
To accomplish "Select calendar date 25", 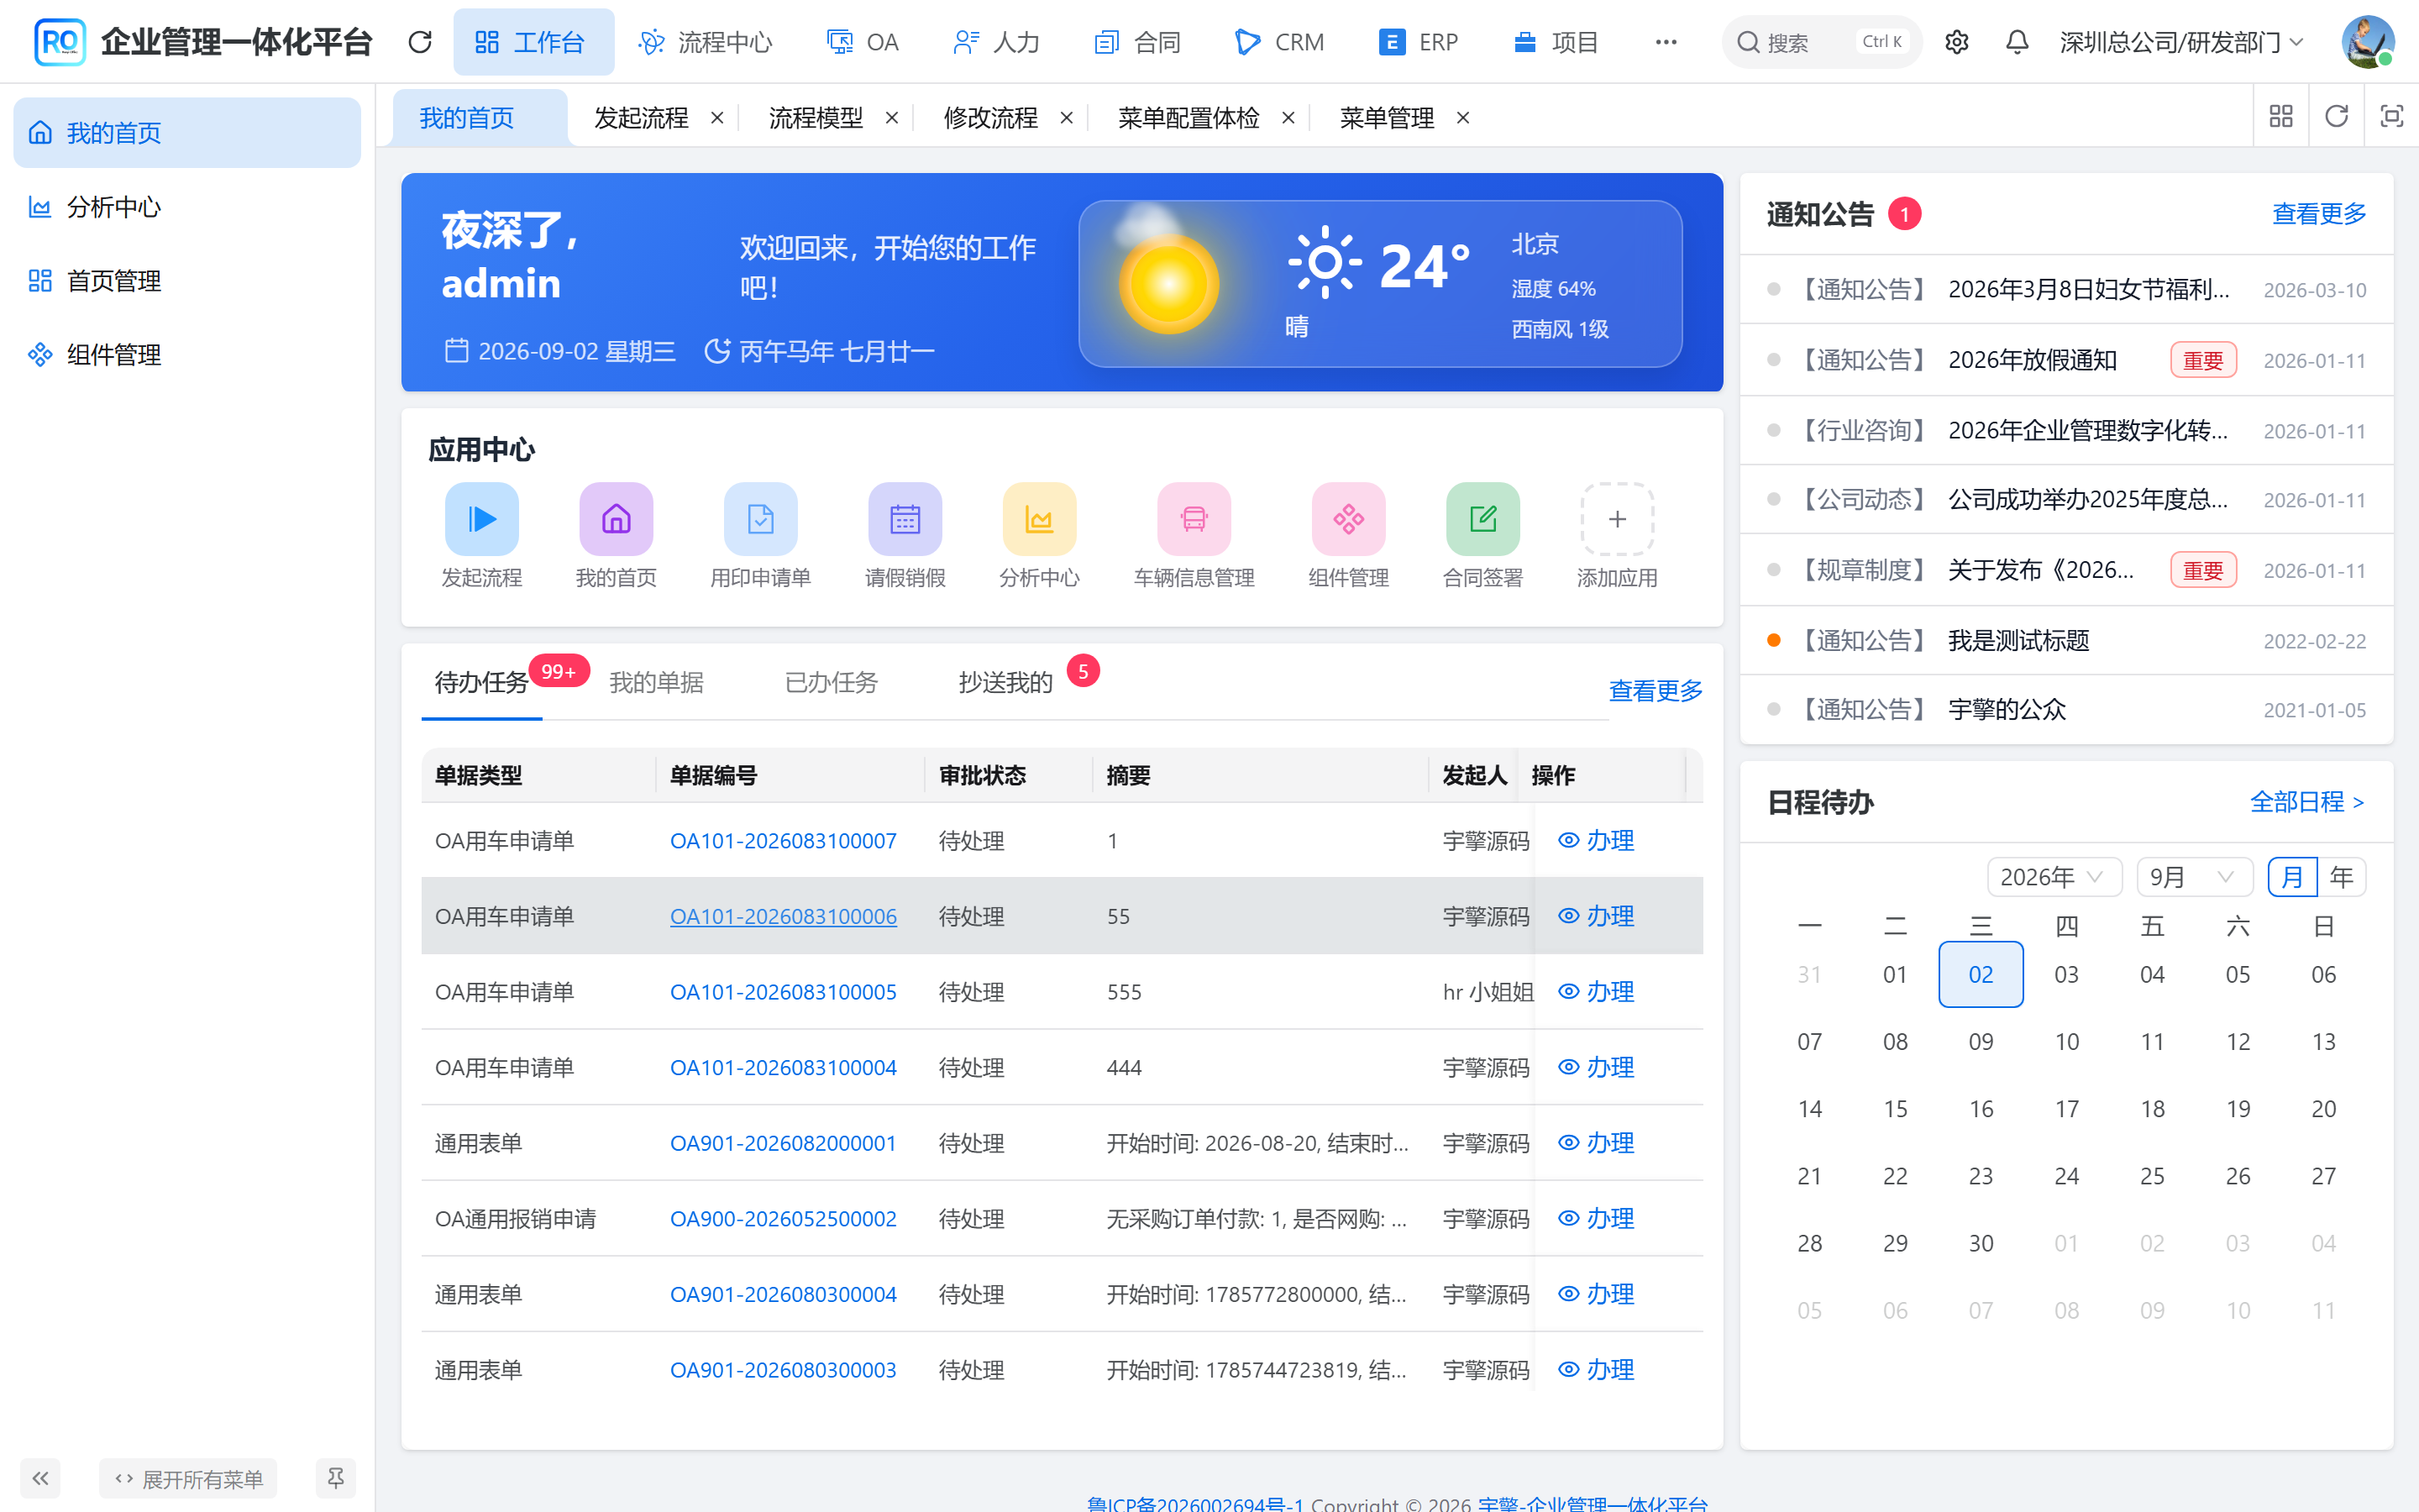I will click(x=2152, y=1175).
